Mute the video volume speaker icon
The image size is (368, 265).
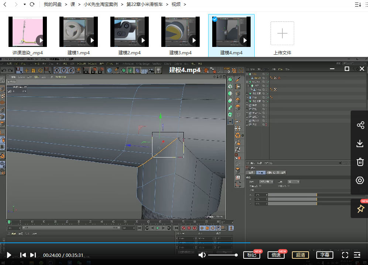202,255
